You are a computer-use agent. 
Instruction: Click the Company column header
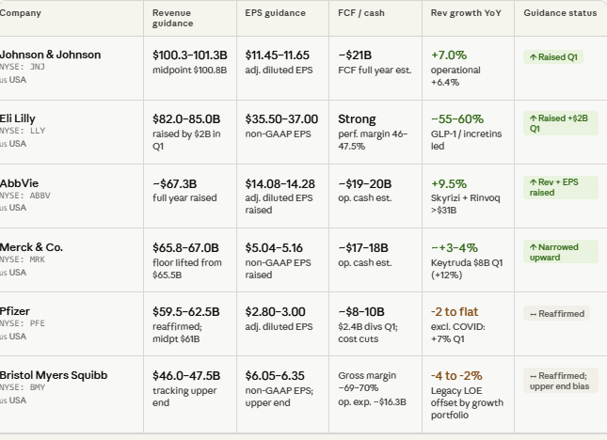[20, 13]
